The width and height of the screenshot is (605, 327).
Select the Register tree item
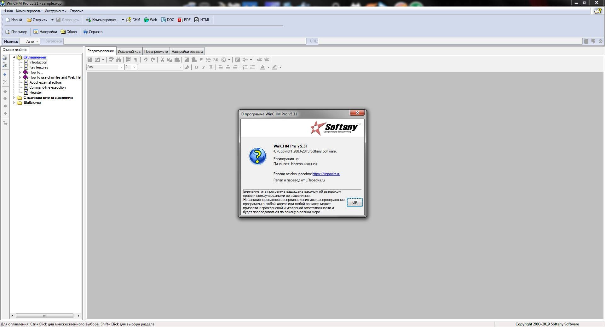(36, 93)
